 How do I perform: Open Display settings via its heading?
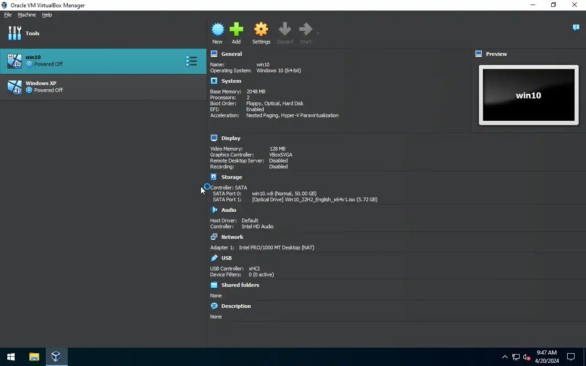pos(231,138)
